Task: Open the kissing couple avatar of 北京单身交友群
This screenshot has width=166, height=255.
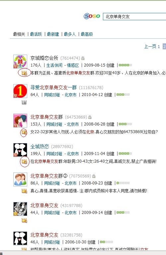Action: 20,121
